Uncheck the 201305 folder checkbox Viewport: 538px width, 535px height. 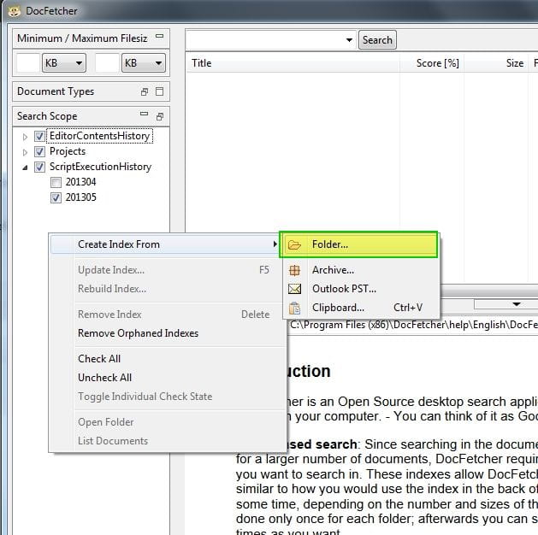[x=56, y=197]
